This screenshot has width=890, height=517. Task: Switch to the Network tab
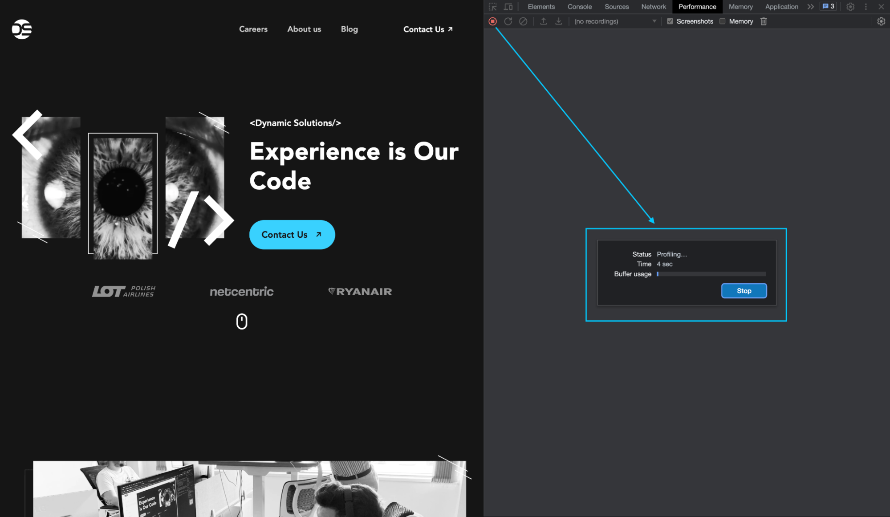(653, 7)
